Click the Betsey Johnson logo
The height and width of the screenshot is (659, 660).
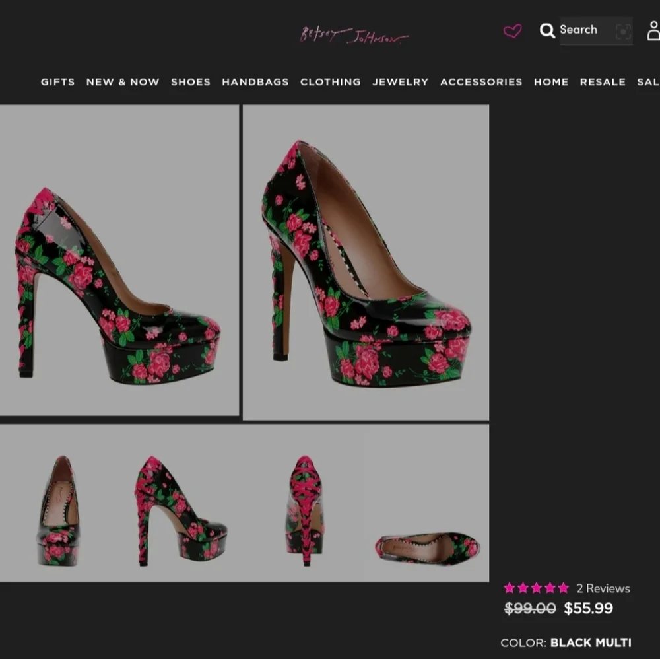pyautogui.click(x=352, y=33)
